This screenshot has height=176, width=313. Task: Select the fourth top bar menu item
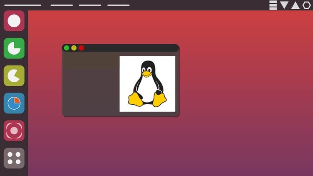coord(118,5)
